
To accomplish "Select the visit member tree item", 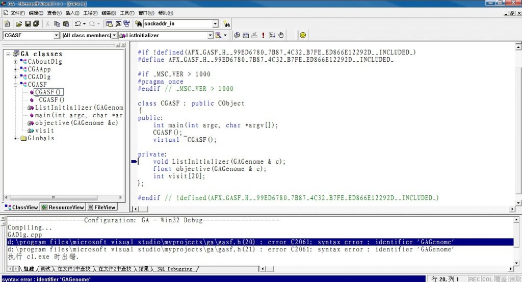I will 44,131.
